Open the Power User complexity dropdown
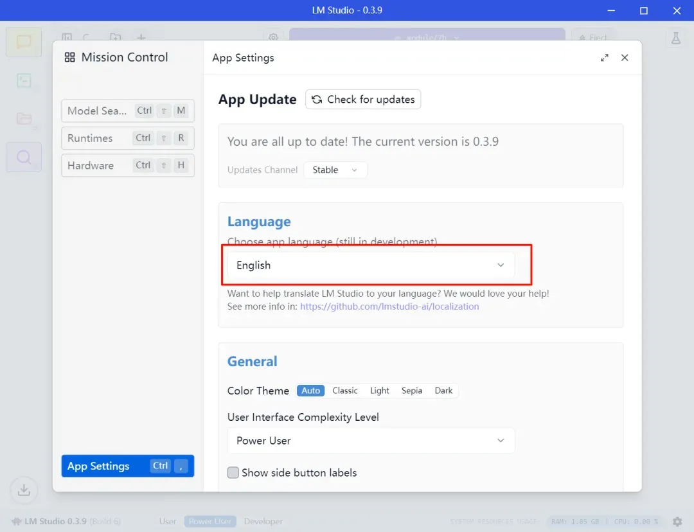This screenshot has height=532, width=694. tap(371, 440)
